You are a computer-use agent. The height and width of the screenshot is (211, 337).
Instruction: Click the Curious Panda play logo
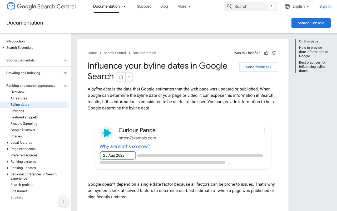point(106,133)
